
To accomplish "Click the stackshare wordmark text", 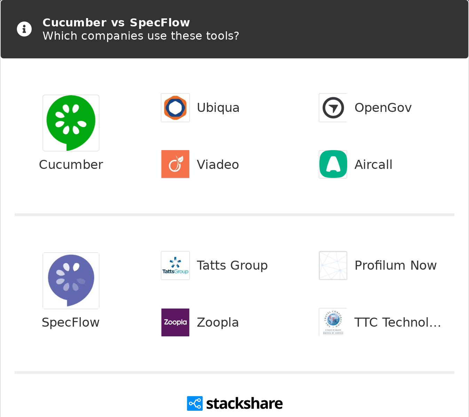I will click(x=244, y=403).
